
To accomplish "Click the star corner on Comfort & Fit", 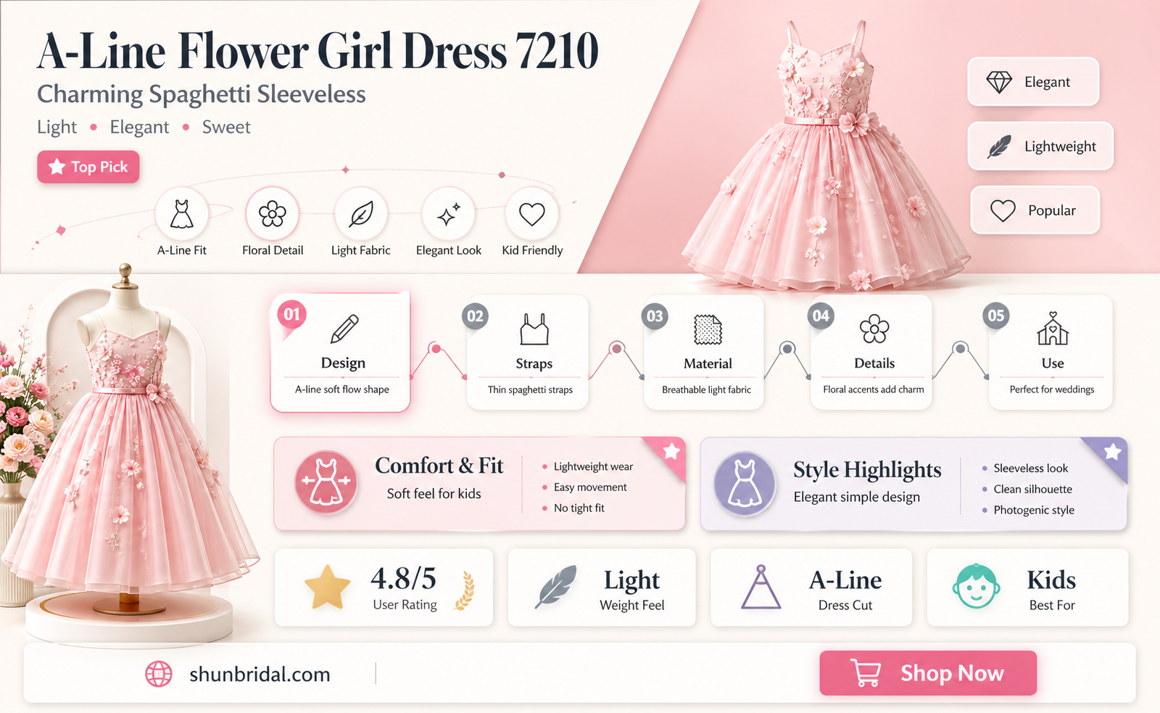I will (671, 452).
